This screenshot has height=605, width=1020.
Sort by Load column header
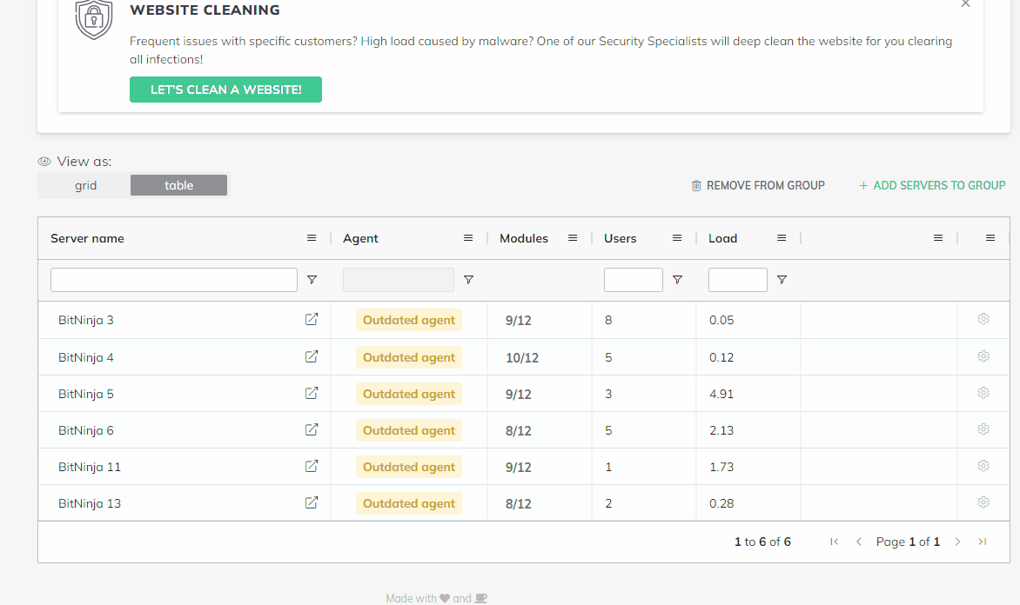[722, 238]
